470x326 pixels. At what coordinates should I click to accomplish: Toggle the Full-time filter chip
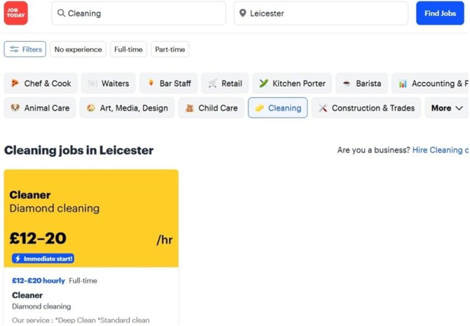[128, 49]
